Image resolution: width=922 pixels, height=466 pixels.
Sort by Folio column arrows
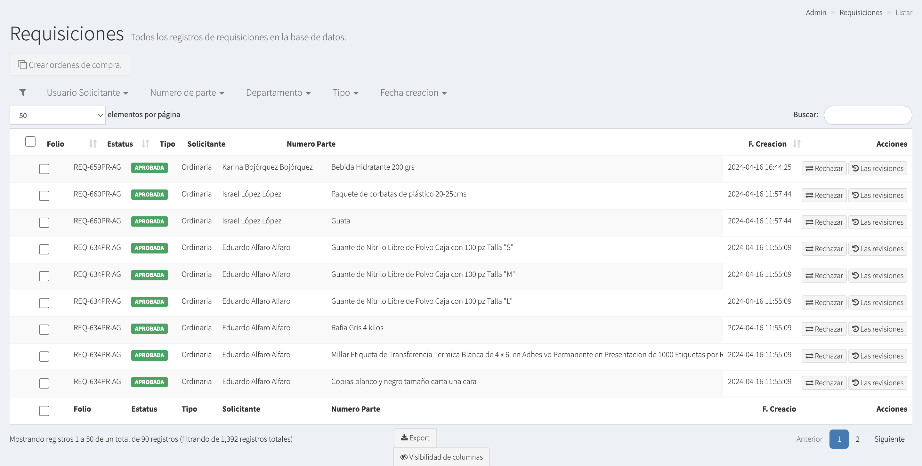coord(93,144)
